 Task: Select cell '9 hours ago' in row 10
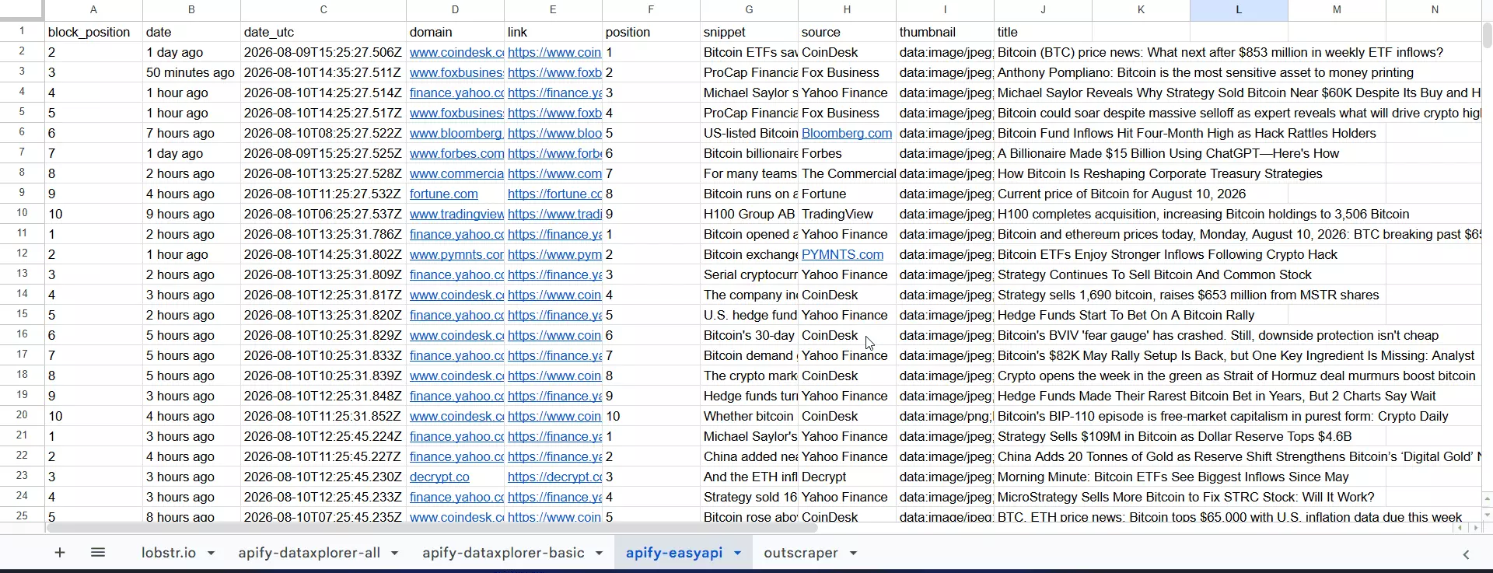(x=191, y=214)
